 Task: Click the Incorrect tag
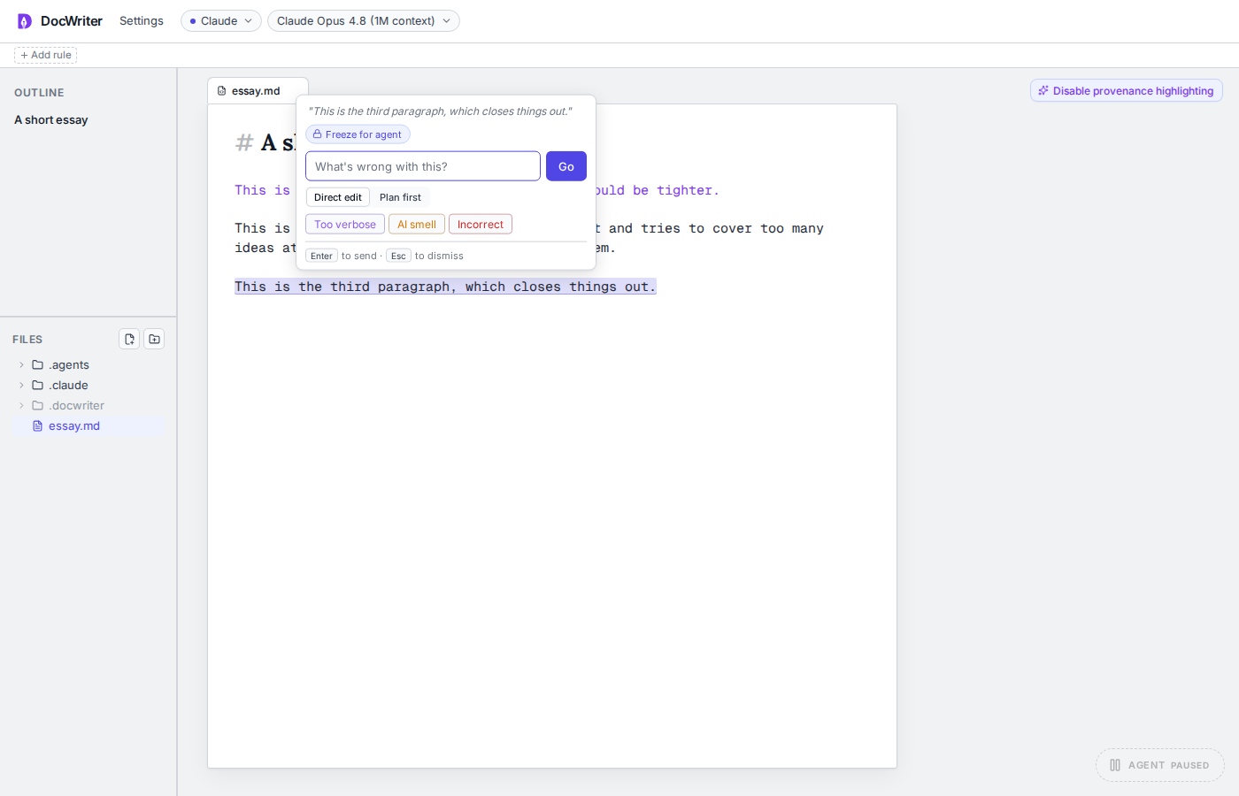481,225
